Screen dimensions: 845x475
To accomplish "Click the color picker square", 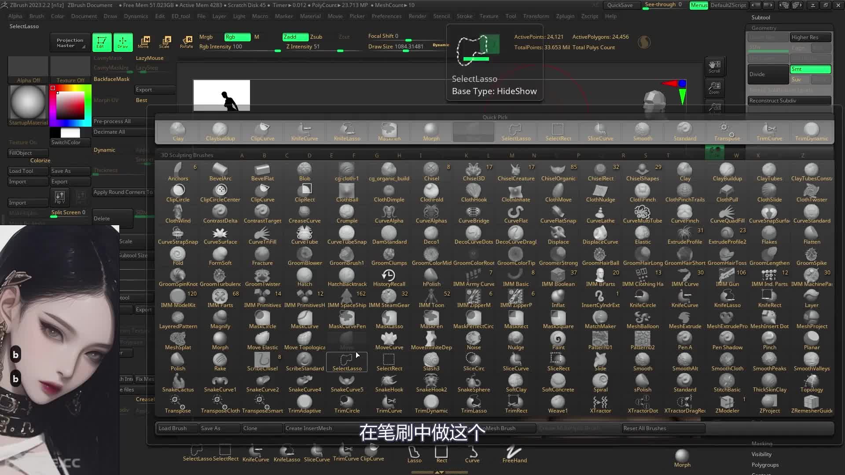I will (70, 106).
